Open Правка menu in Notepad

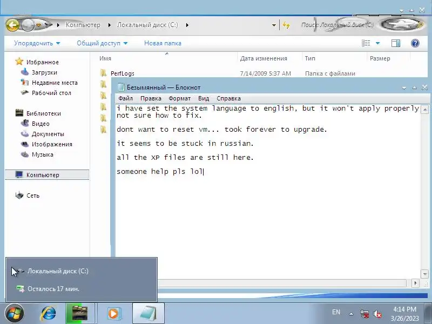[x=151, y=98]
